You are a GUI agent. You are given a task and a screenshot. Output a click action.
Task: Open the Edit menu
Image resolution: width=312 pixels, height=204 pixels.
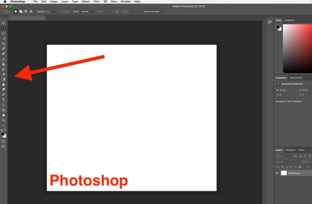(x=44, y=2)
